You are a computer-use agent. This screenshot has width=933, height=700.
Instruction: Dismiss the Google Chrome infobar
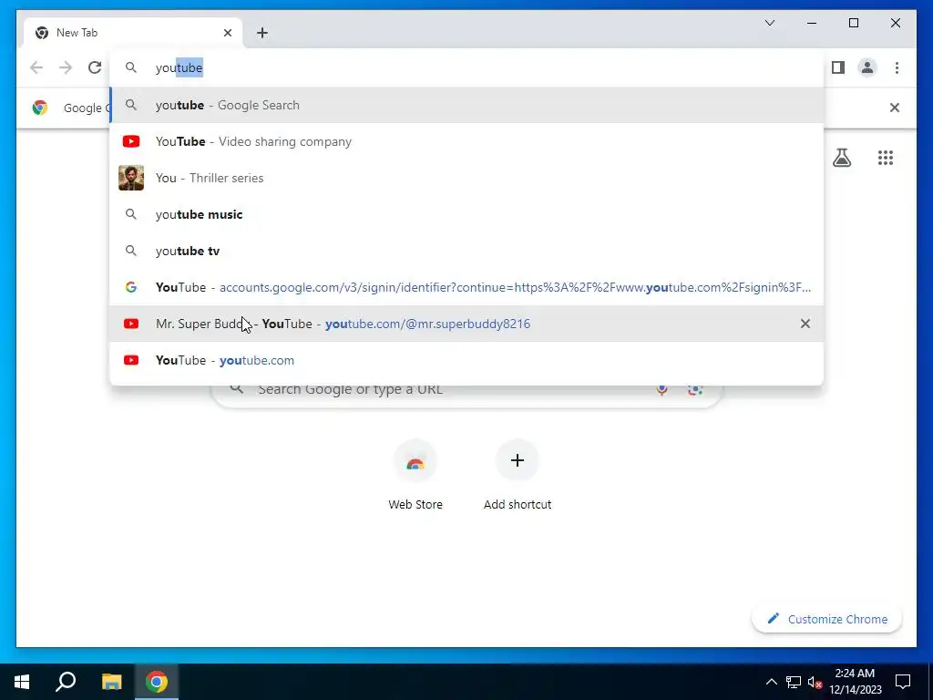click(895, 108)
